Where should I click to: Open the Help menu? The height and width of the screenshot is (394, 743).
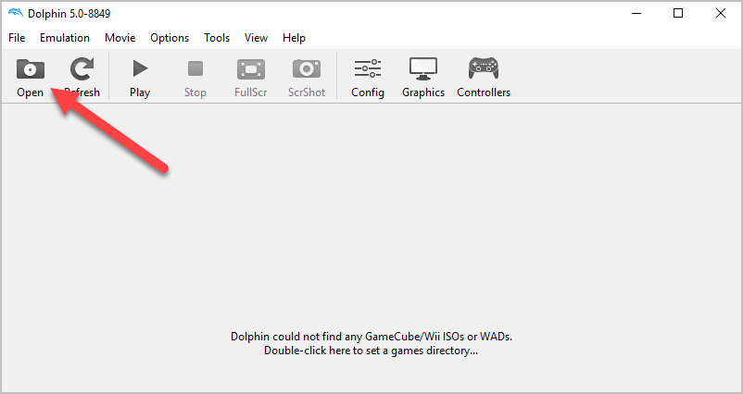(x=294, y=38)
